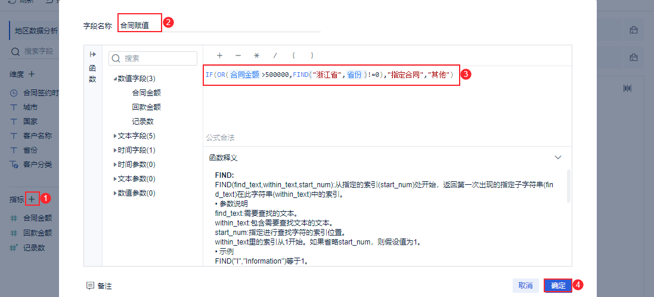Viewport: 654px width, 297px height.
Task: Click the plus icon next to 指标
Action: (32, 199)
